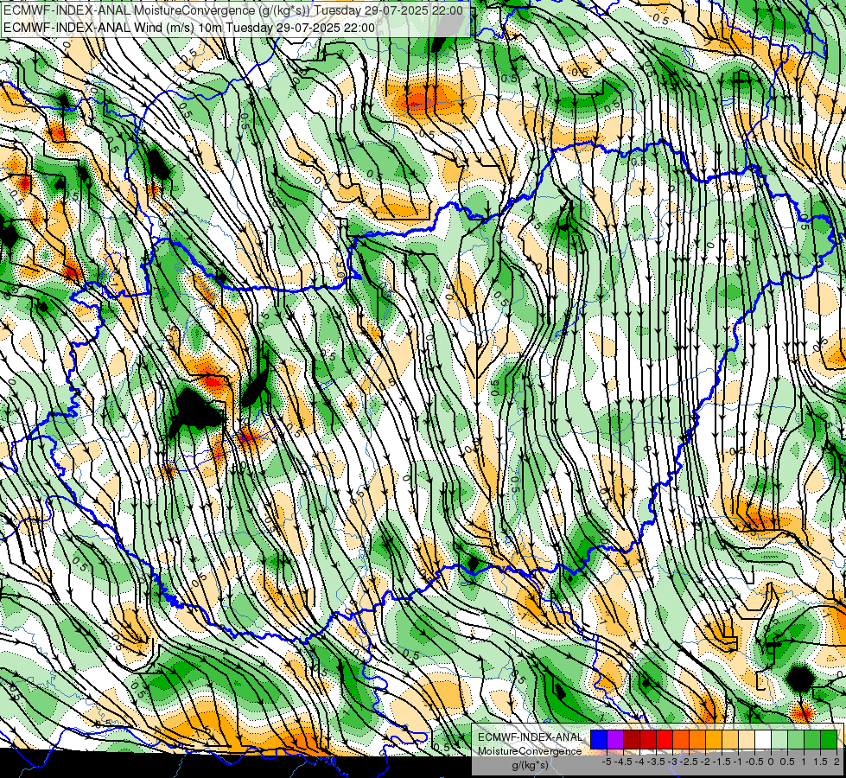This screenshot has height=778, width=846.
Task: Click the palest green legend swatch
Action: click(779, 739)
